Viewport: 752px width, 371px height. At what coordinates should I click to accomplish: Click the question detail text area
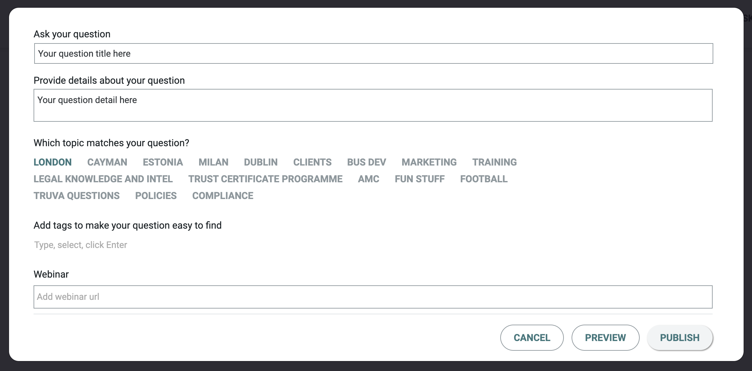click(373, 105)
